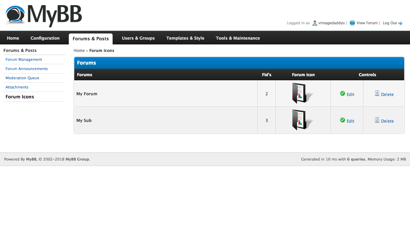Viewport: 410px width, 235px height.
Task: Click the My Sub name cell
Action: [166, 120]
